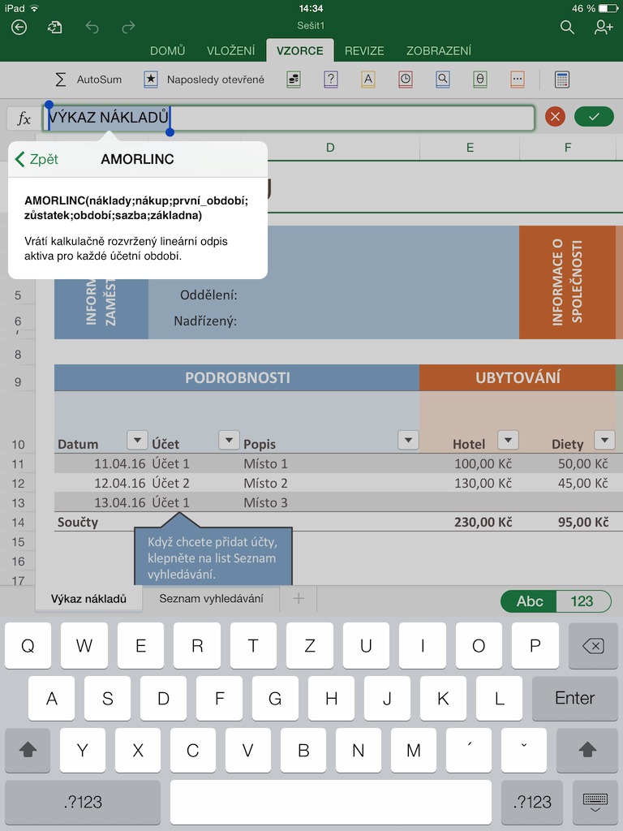Tap the right .?123 key
Viewport: 623px width, 831px height.
[532, 803]
